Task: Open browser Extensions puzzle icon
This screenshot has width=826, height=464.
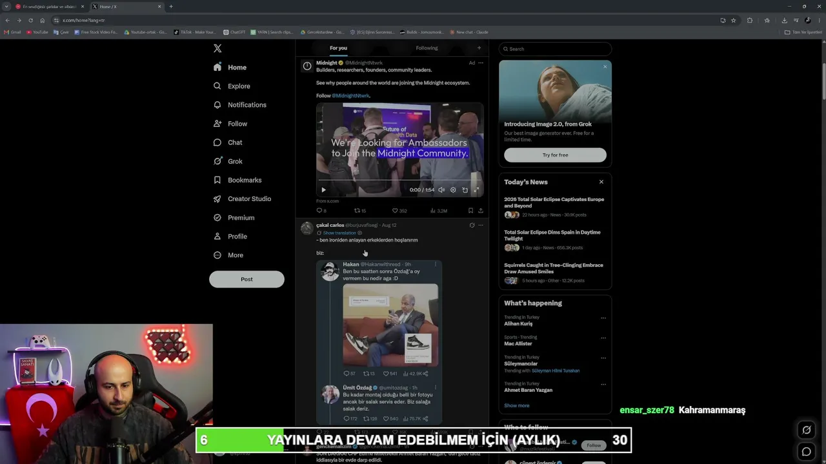Action: pos(750,20)
